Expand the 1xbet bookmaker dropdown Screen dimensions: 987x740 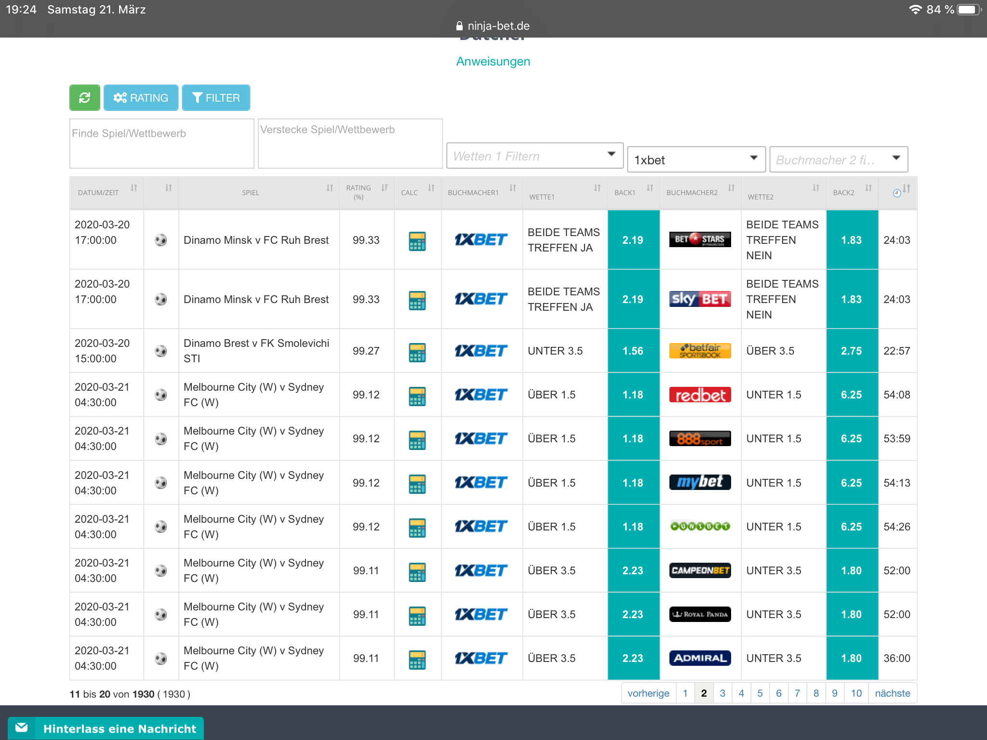click(696, 160)
